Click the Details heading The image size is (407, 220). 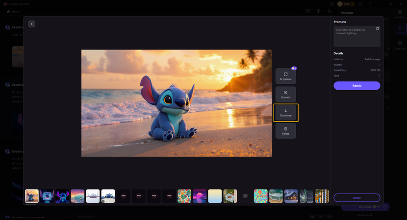coord(338,53)
